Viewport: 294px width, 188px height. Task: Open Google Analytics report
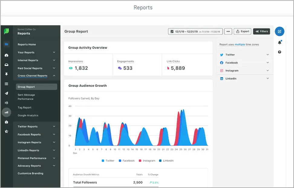pyautogui.click(x=28, y=115)
